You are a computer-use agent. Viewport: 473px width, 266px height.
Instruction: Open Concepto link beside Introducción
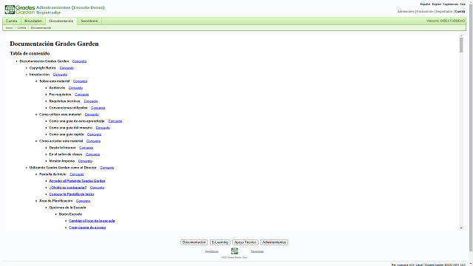(60, 75)
